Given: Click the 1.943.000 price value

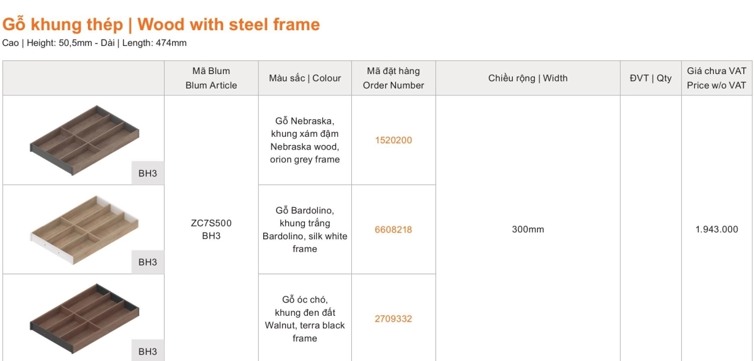Looking at the screenshot, I should pyautogui.click(x=716, y=230).
